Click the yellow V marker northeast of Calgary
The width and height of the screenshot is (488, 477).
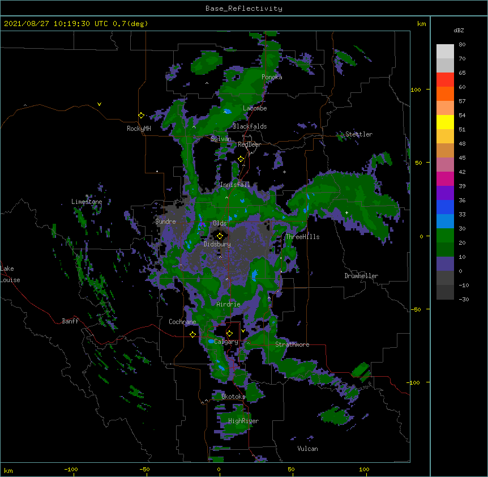[x=243, y=331]
